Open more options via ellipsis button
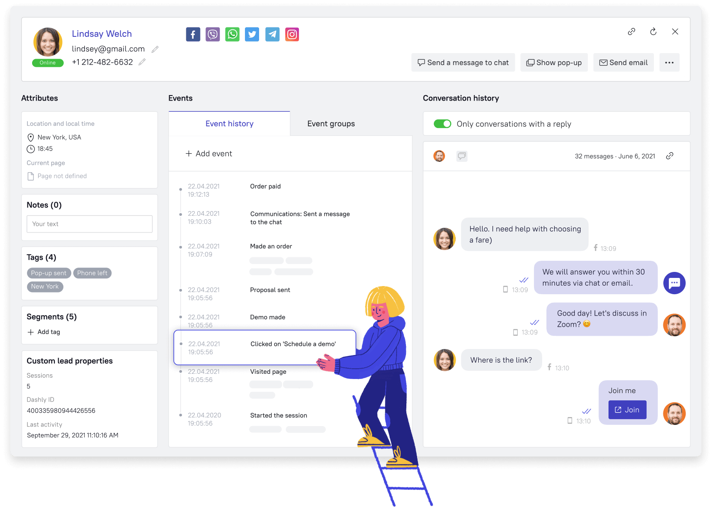 [669, 62]
